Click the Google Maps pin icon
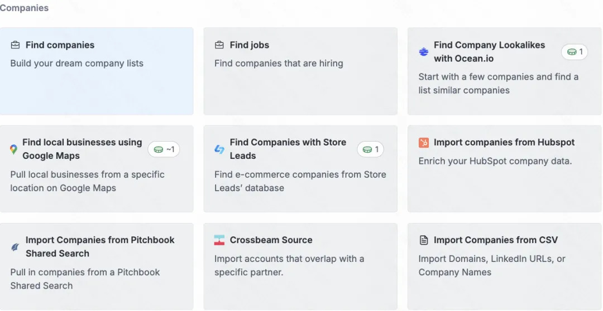This screenshot has height=311, width=603. (x=13, y=149)
